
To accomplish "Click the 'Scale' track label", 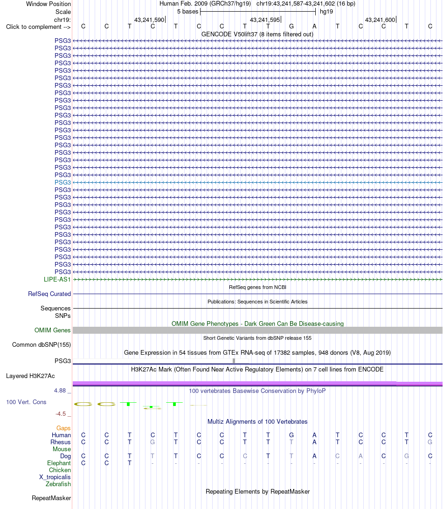I will (x=63, y=12).
